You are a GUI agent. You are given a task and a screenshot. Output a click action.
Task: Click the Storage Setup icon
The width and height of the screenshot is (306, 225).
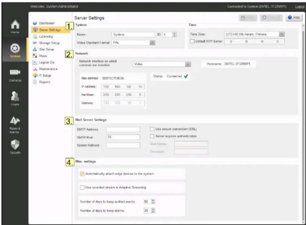coord(35,43)
